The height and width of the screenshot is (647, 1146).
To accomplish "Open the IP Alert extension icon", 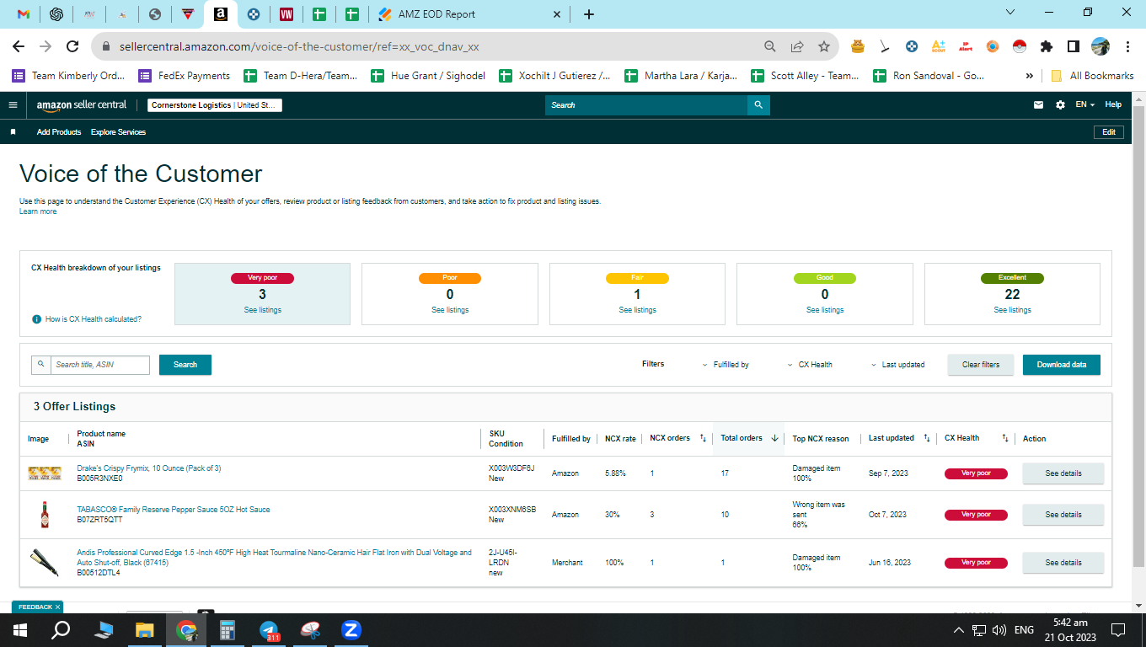I will pyautogui.click(x=966, y=46).
